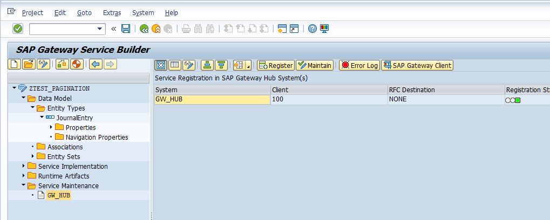This screenshot has width=550, height=220.
Task: Toggle Display/Change in the project tree toolbar
Action: (x=43, y=65)
